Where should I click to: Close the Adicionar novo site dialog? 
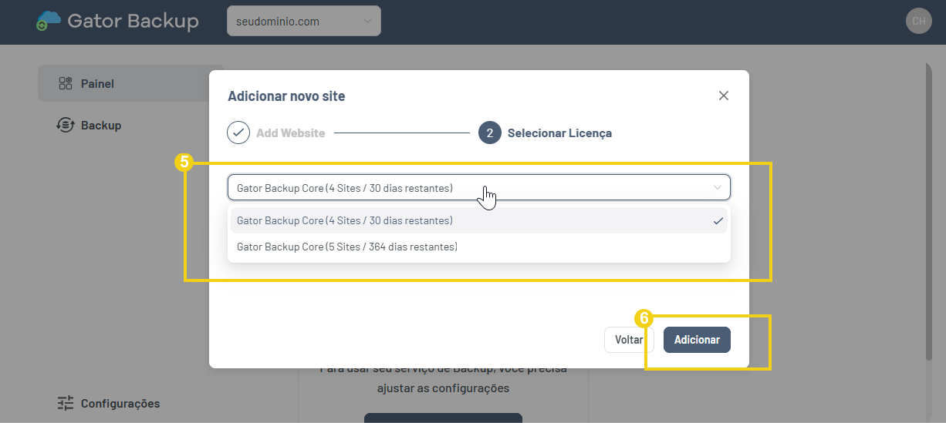723,96
